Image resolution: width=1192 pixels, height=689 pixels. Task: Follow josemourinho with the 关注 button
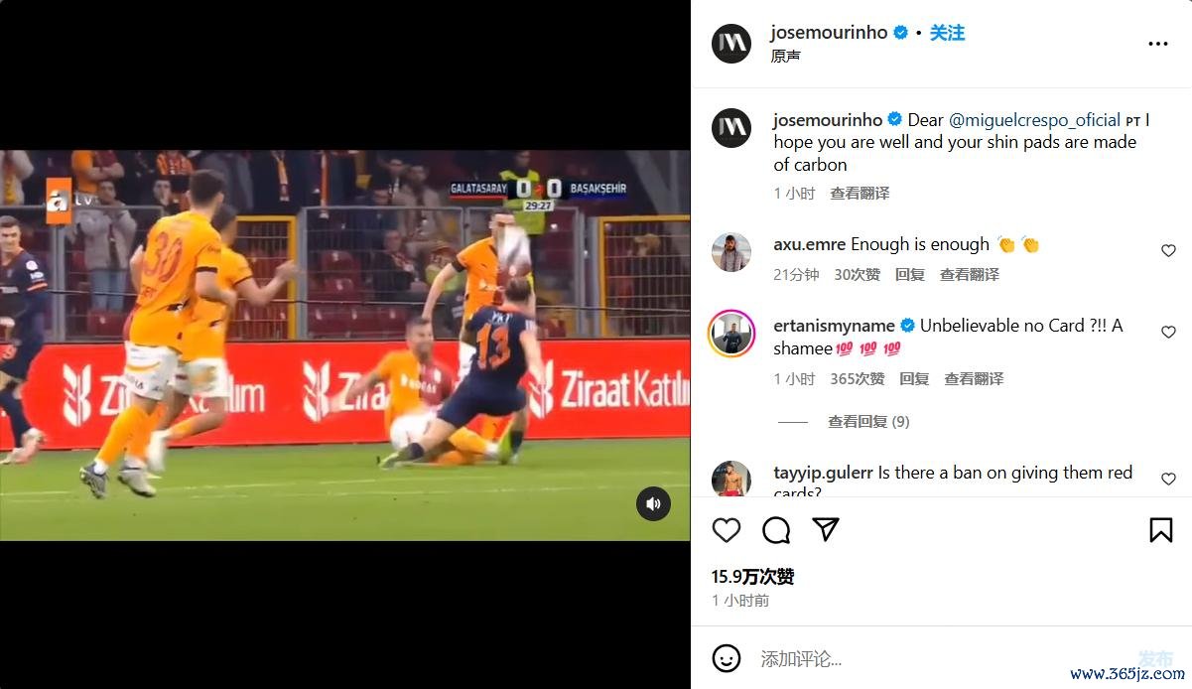[x=947, y=33]
